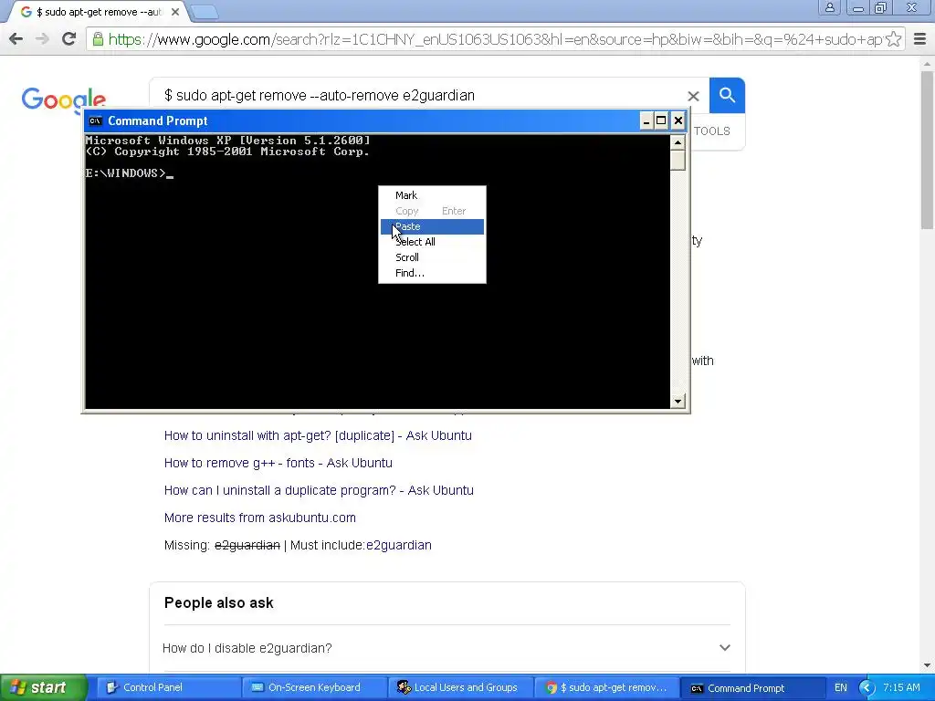
Task: Click the Chrome user profile icon
Action: [x=829, y=7]
